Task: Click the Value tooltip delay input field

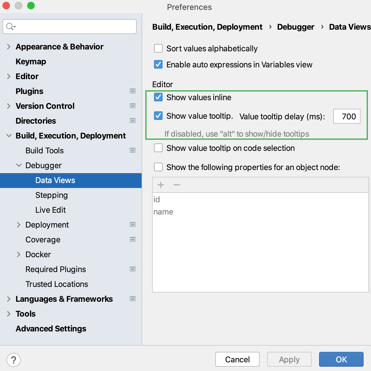Action: click(x=347, y=116)
